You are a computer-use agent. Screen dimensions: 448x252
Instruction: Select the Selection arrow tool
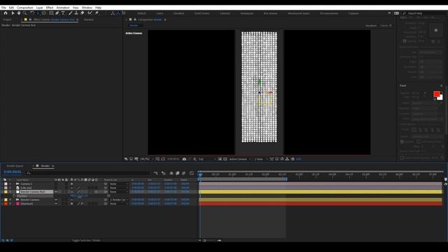pos(13,13)
